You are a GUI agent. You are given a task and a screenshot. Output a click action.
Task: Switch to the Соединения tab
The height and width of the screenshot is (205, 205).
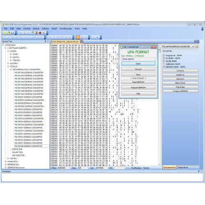182,167
